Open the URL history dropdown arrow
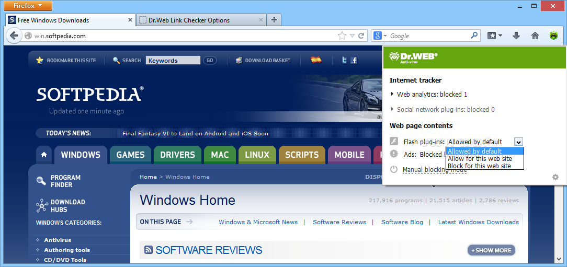 click(x=352, y=36)
